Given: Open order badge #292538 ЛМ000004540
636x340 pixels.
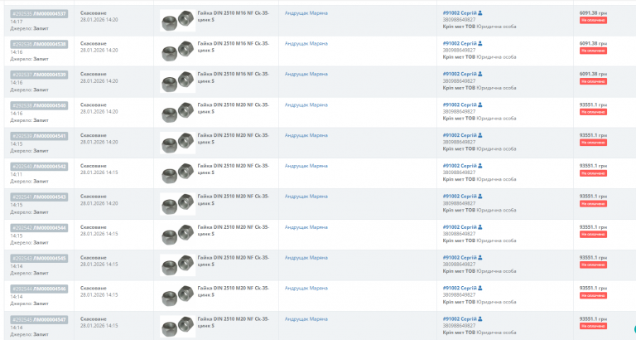Looking at the screenshot, I should pyautogui.click(x=39, y=105).
